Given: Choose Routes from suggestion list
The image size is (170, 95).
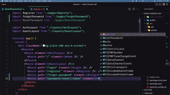Looking at the screenshot, I should point(133,45).
